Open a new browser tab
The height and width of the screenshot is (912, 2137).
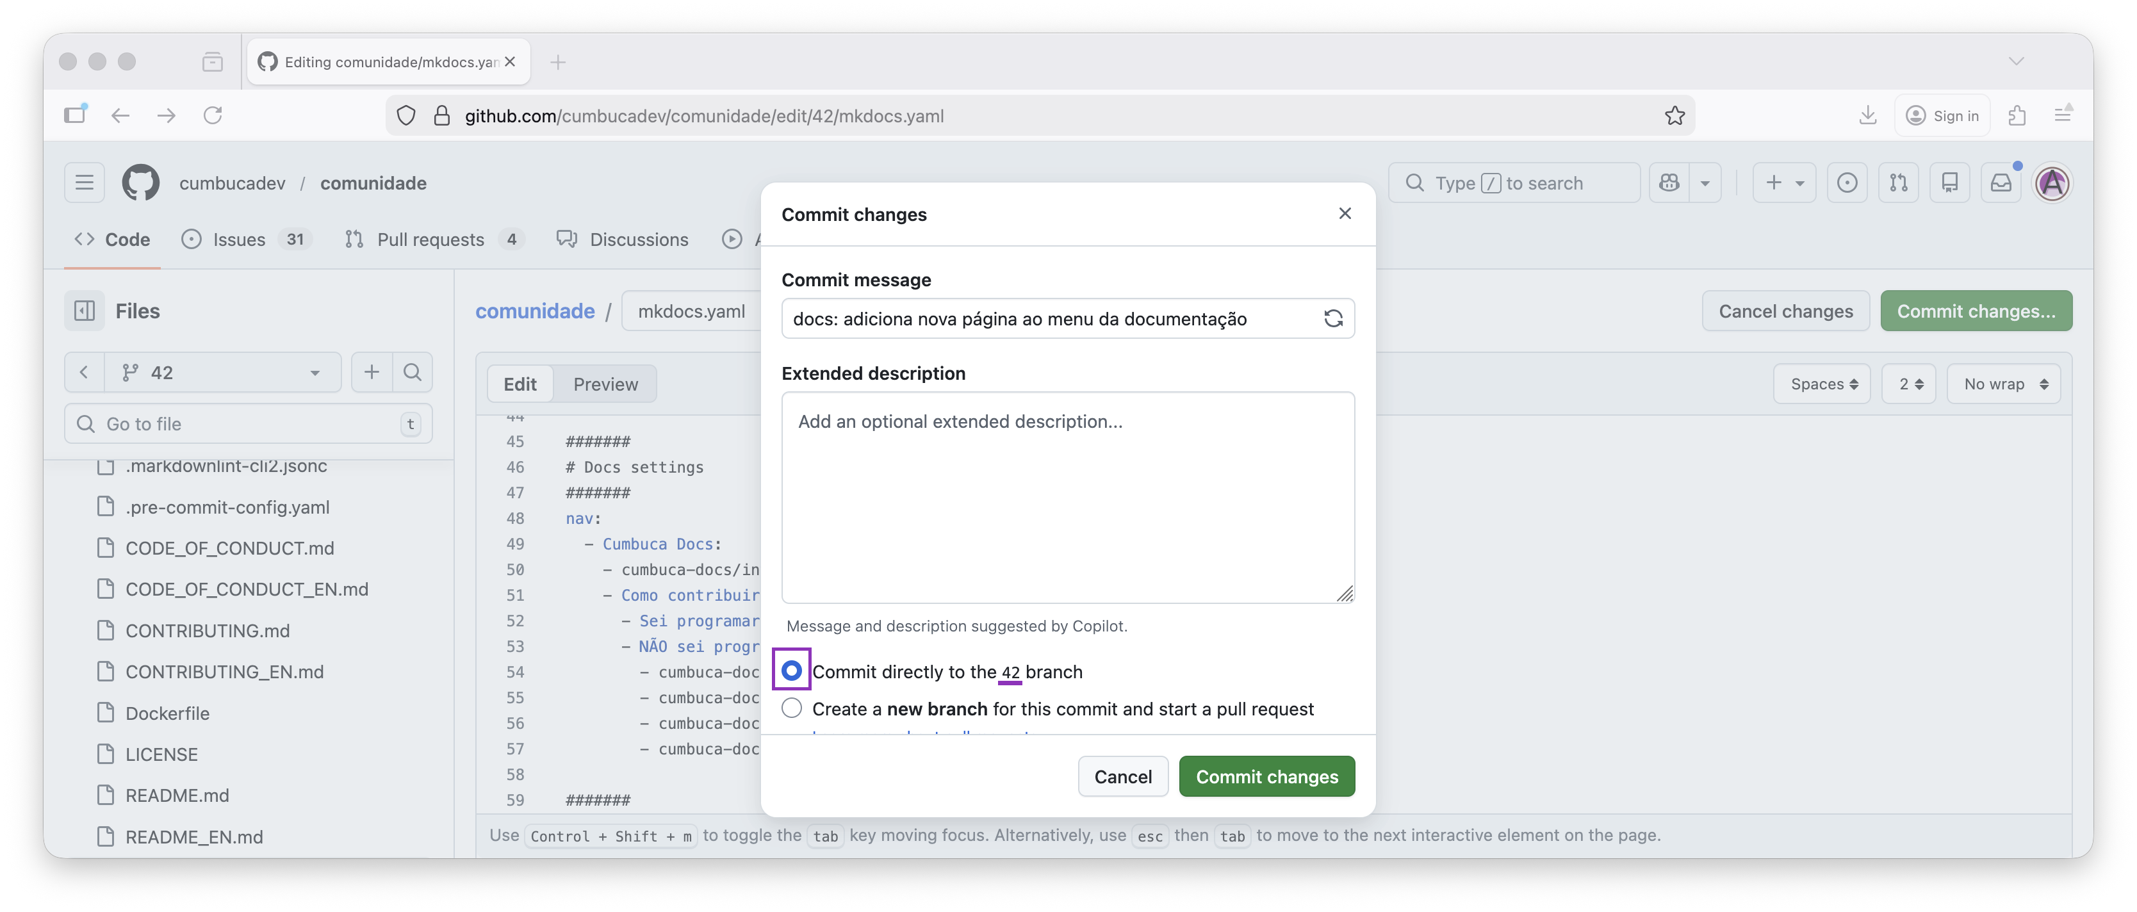coord(559,62)
